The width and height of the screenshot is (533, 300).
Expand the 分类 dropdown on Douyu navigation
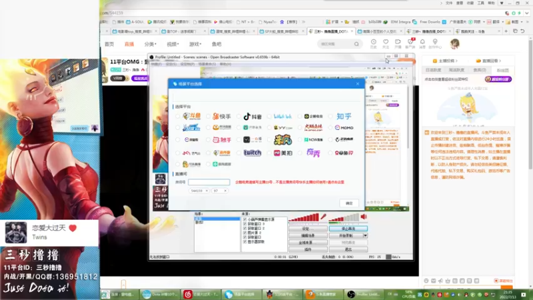(x=151, y=44)
